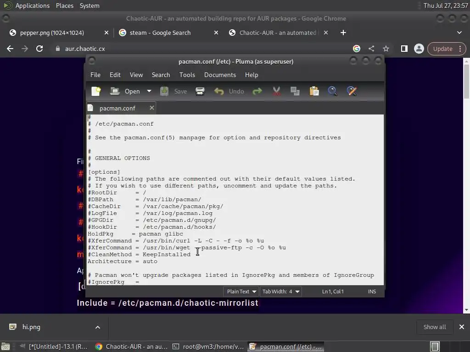
Task: Undo the last edit in Pluma
Action: tap(229, 91)
